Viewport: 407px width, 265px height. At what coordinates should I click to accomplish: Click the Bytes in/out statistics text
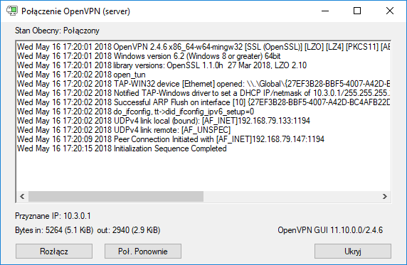pyautogui.click(x=88, y=230)
